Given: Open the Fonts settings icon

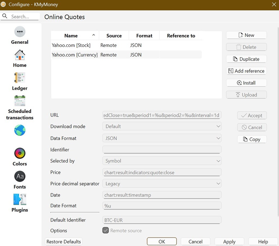Looking at the screenshot, I should (20, 176).
